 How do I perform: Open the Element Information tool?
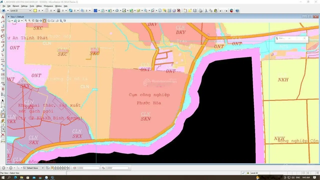pos(160,11)
